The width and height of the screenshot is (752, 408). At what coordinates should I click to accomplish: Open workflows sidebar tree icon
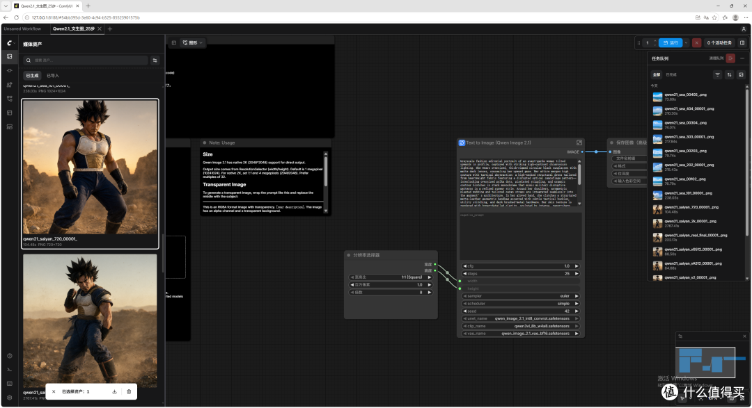[x=9, y=99]
